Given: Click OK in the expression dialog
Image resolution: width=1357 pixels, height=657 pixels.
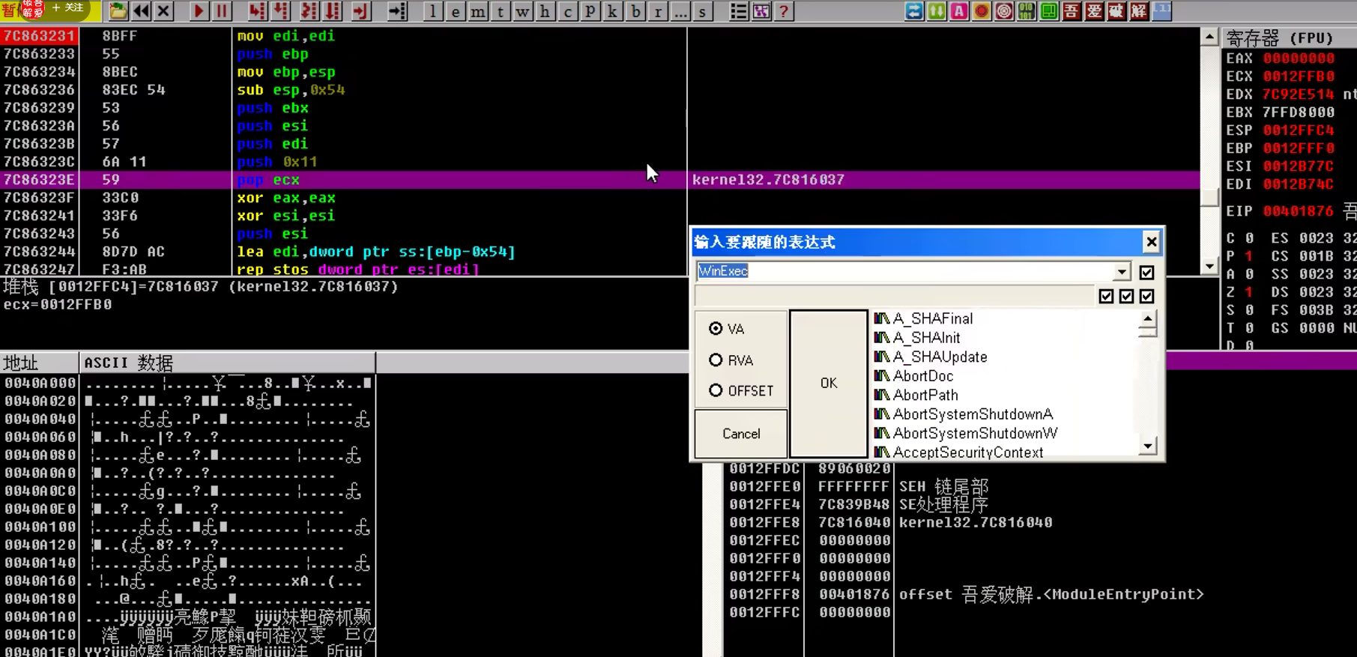Looking at the screenshot, I should [829, 383].
